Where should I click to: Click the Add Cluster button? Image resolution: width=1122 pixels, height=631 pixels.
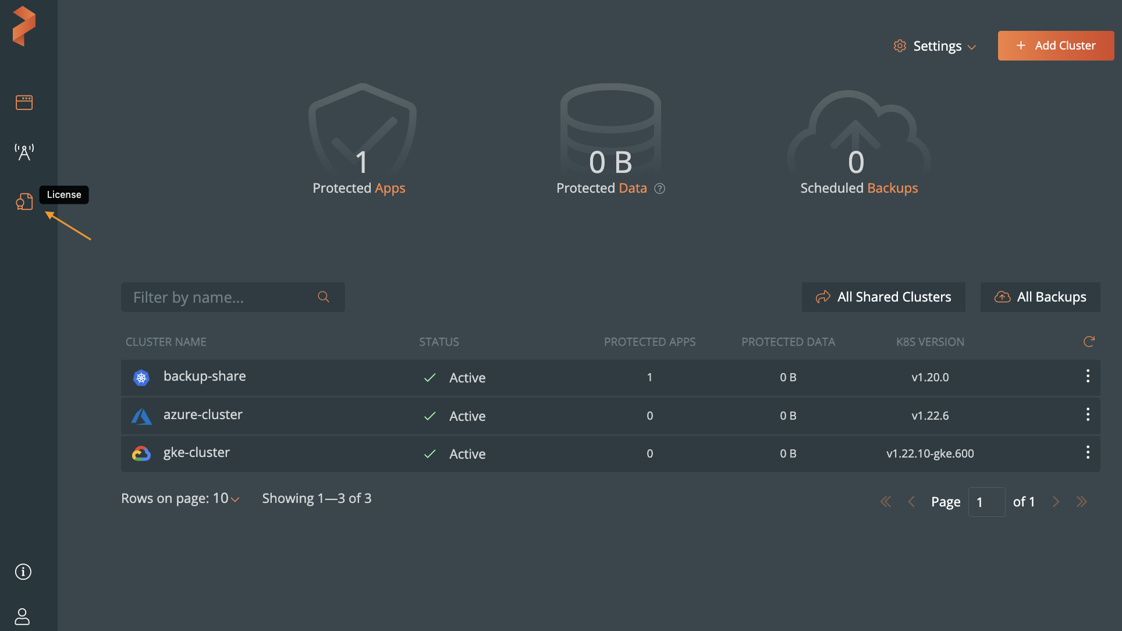pyautogui.click(x=1055, y=45)
